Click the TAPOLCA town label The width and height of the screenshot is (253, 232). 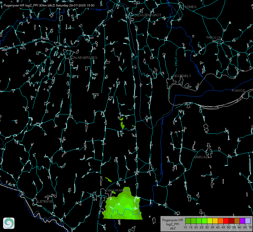214,38
